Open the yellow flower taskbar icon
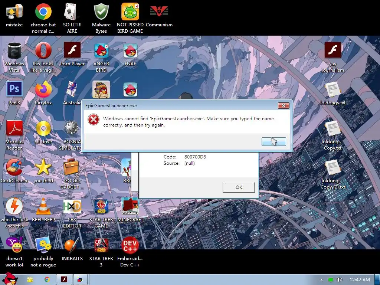Screen dimensions: 380x285 pyautogui.click(x=30, y=280)
